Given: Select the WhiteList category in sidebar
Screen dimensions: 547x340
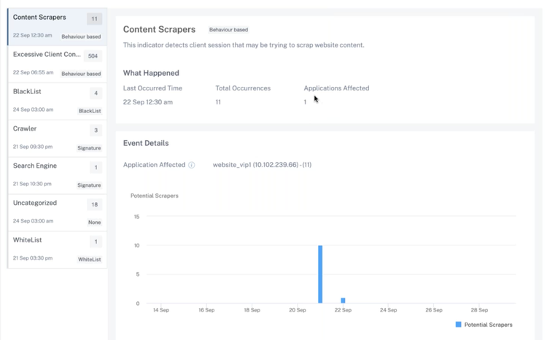Looking at the screenshot, I should click(x=58, y=250).
